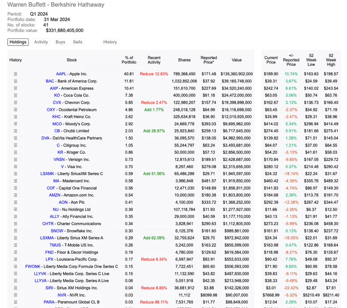Image resolution: width=347 pixels, height=308 pixels.
Task: Open history icon for Verisign Inc. row
Action: (15, 159)
